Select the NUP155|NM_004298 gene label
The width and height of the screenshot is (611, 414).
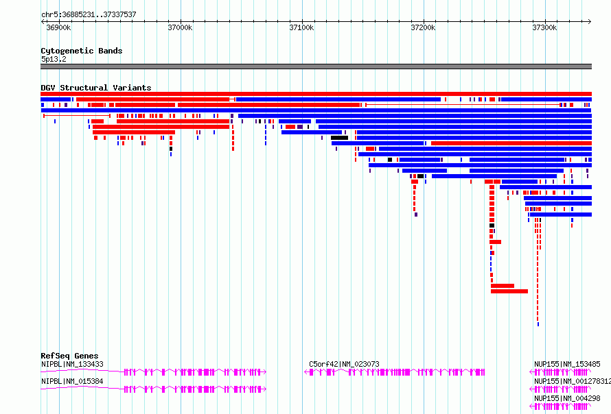567,398
